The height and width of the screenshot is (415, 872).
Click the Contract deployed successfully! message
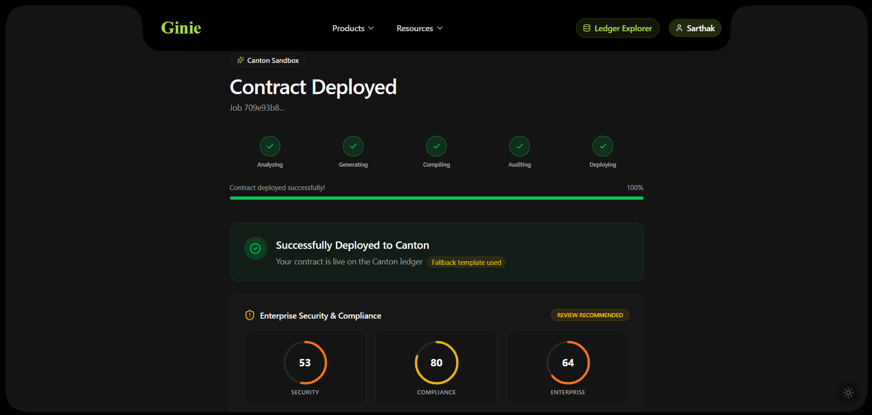[277, 188]
